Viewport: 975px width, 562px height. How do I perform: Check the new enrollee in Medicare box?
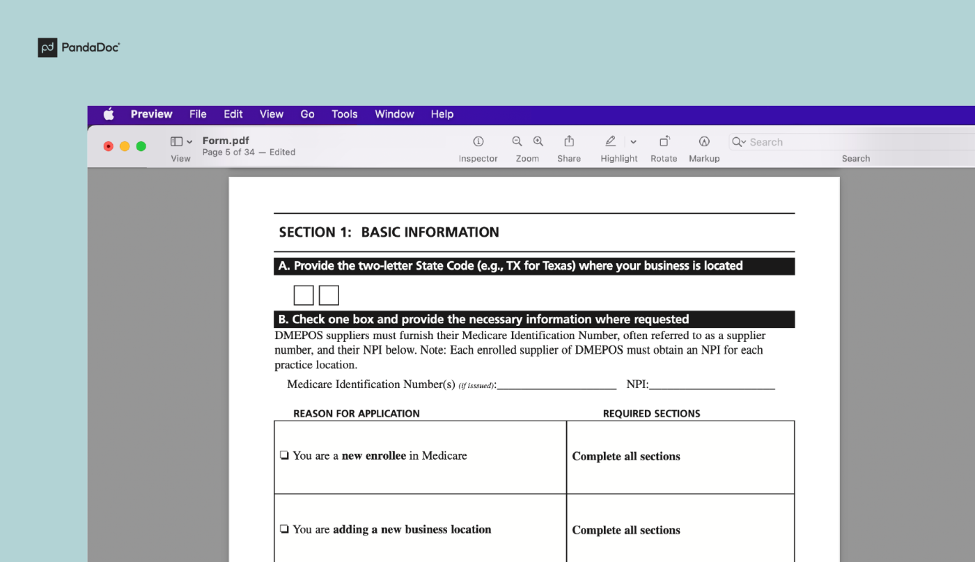283,455
